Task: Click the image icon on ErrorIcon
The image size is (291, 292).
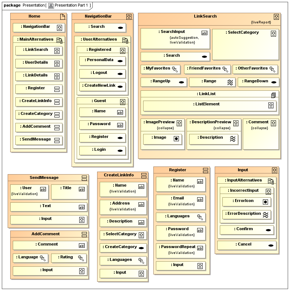Action: 265,202
